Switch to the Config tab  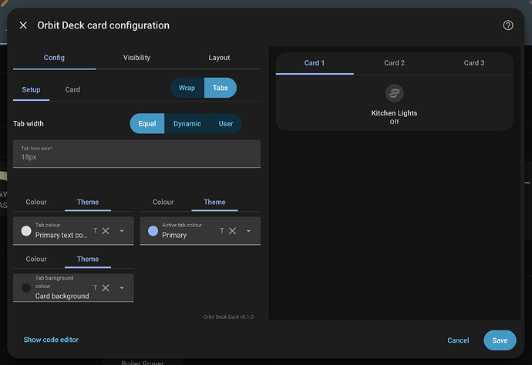click(54, 58)
